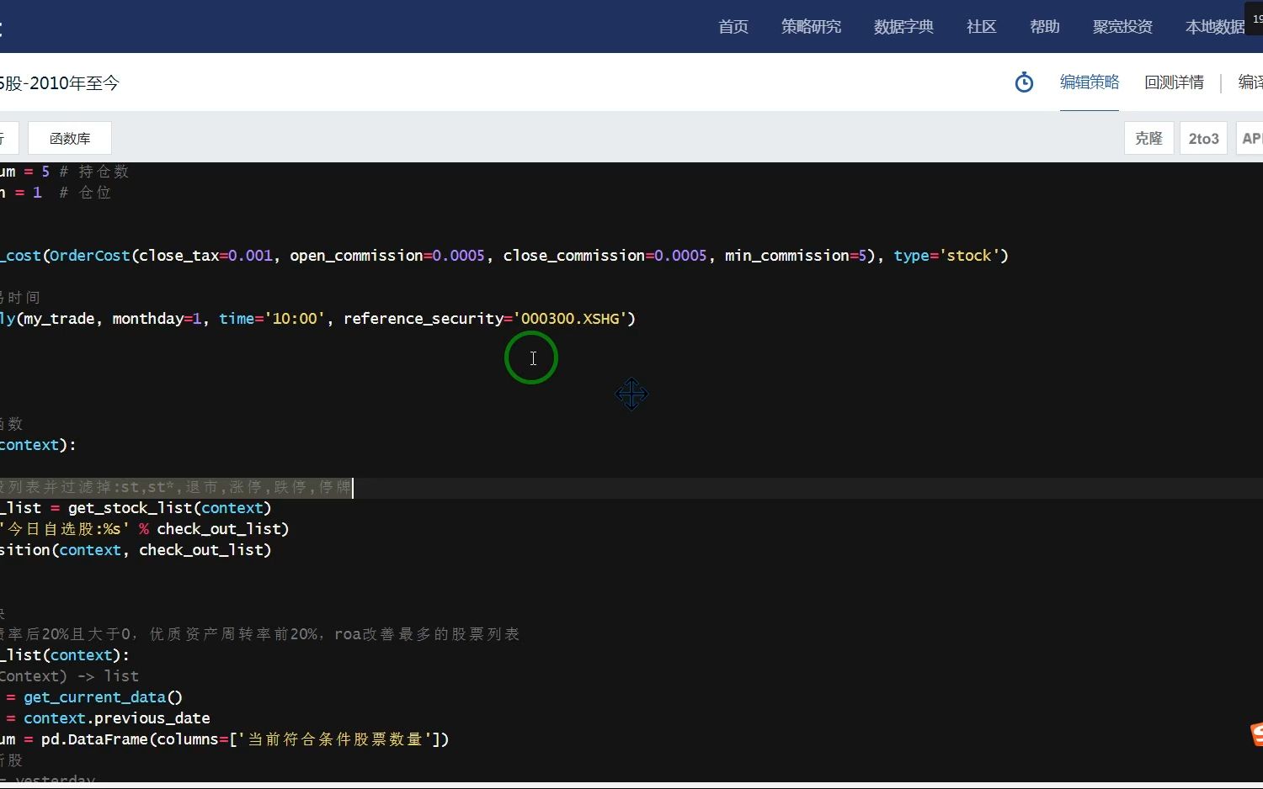Click the time='10:00' parameter
Screen dimensions: 1263x789
coord(272,318)
